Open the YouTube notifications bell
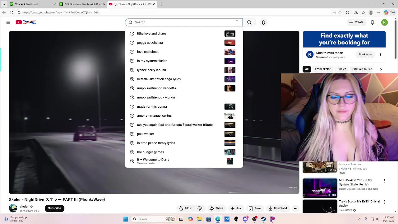The image size is (398, 224). [373, 22]
